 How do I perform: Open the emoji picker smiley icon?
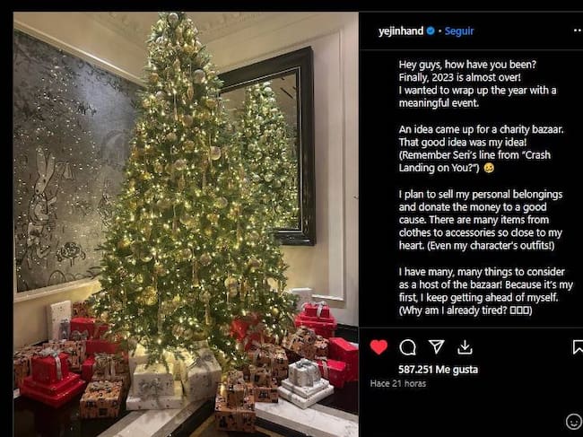574,421
